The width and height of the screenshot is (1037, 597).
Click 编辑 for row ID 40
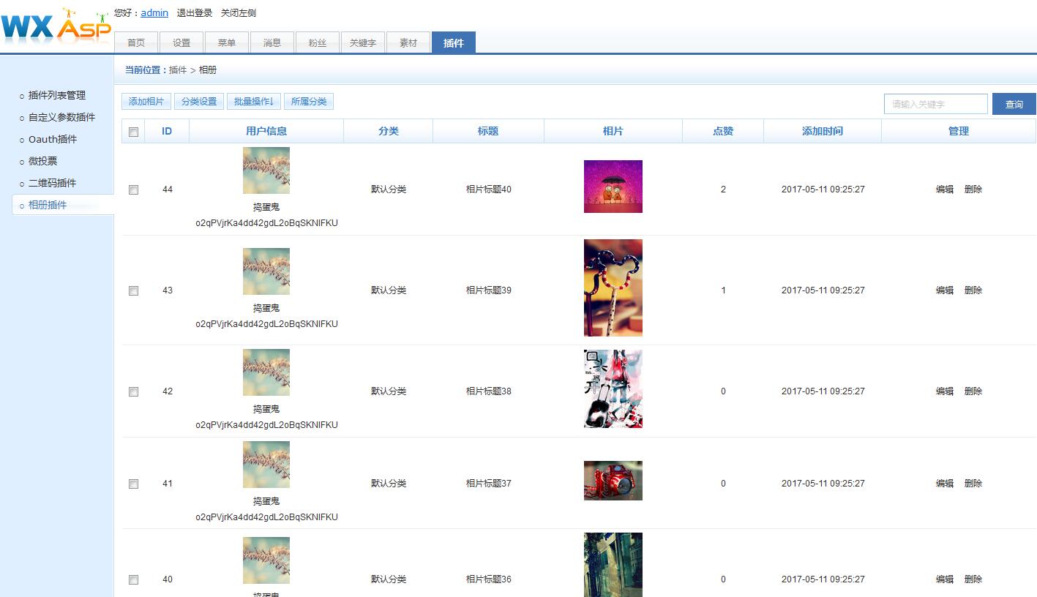pos(945,579)
